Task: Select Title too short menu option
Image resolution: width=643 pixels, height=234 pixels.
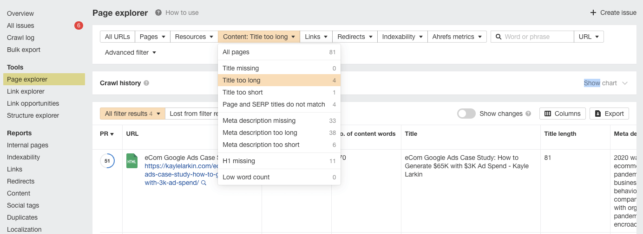Action: pyautogui.click(x=279, y=92)
